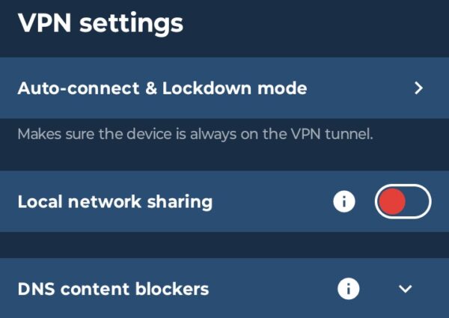Click the VPN settings heading
The height and width of the screenshot is (318, 449).
[100, 22]
